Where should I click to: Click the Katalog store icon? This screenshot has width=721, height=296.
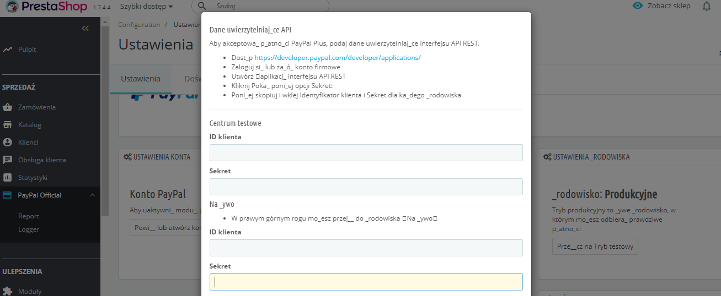[8, 125]
